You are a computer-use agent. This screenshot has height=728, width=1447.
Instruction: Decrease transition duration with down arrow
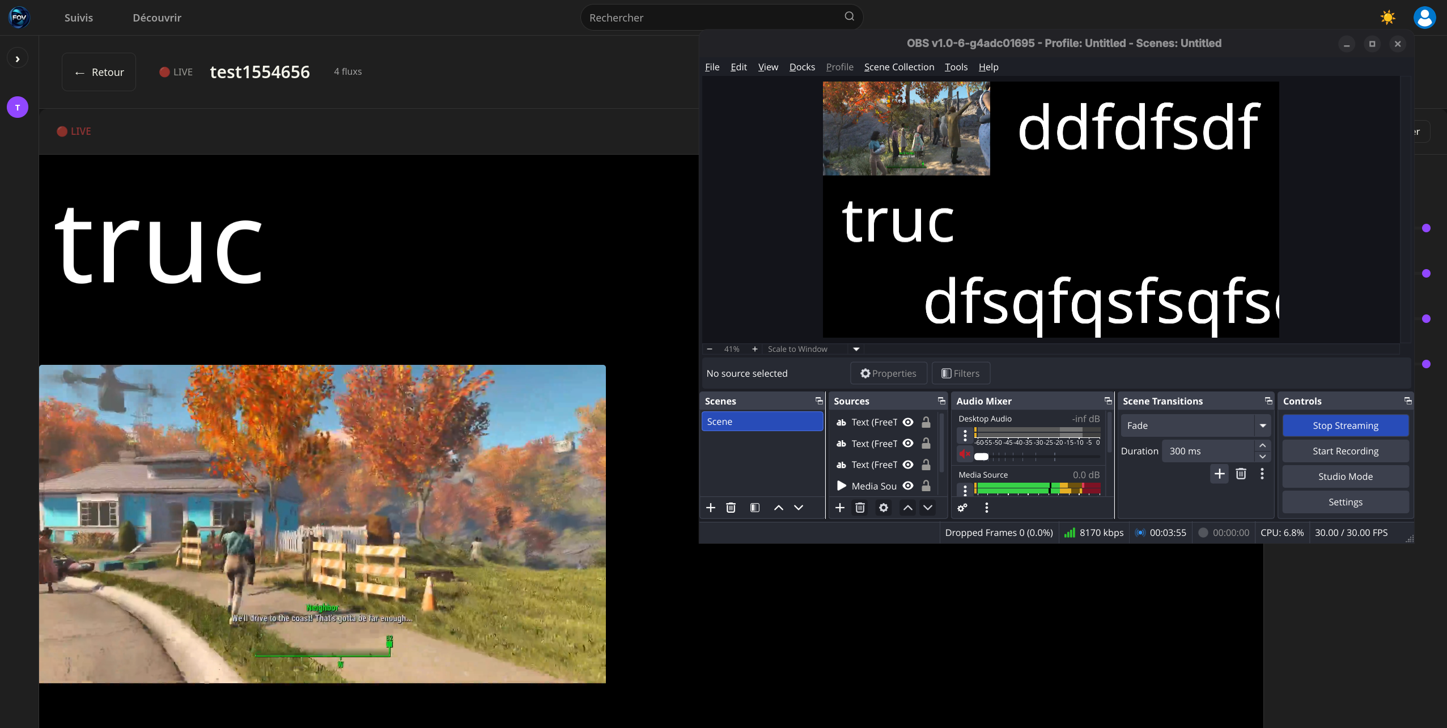(x=1263, y=457)
